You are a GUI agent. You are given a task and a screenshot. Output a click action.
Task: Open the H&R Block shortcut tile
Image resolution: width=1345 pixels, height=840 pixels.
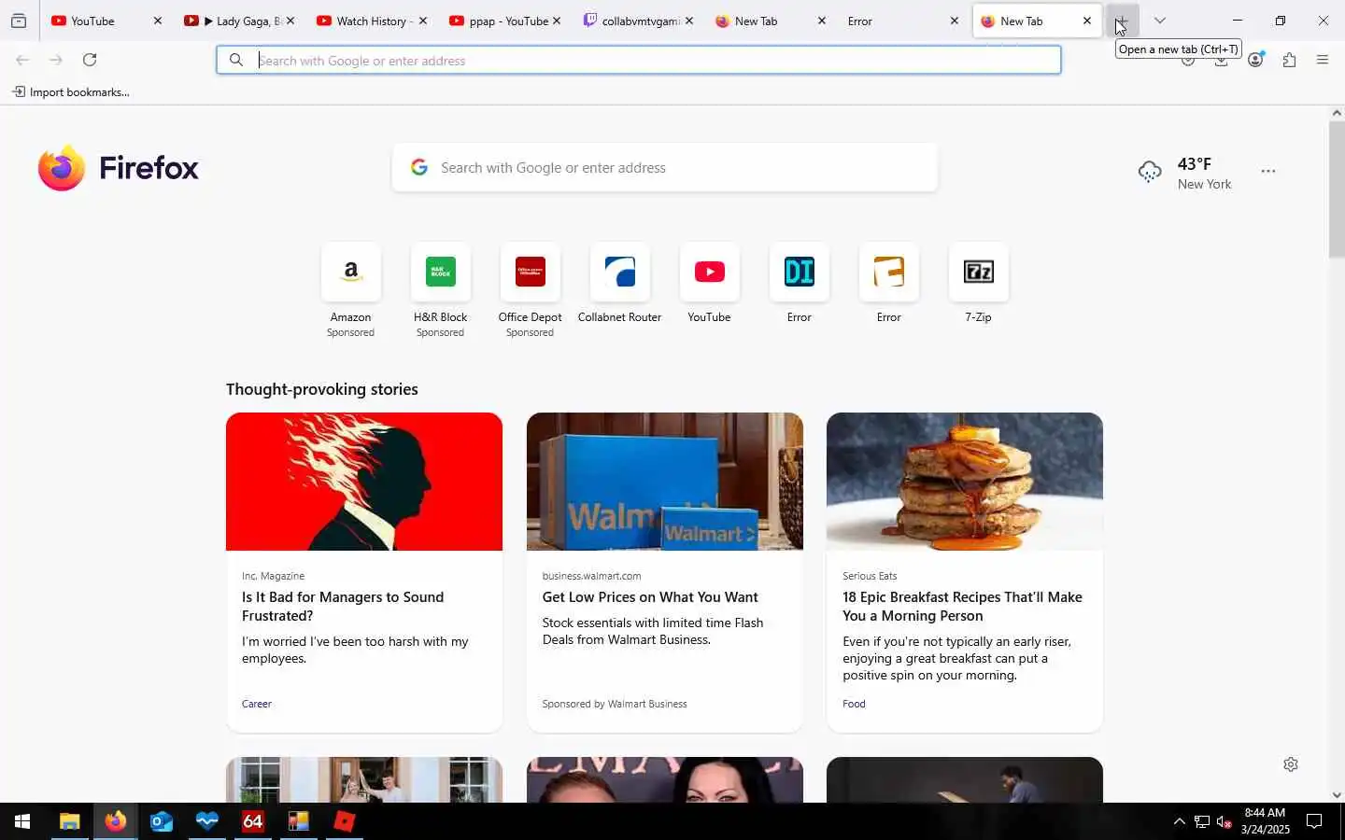(x=440, y=289)
